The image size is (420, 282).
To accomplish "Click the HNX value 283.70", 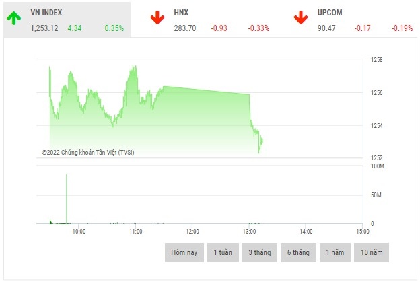I will click(184, 28).
